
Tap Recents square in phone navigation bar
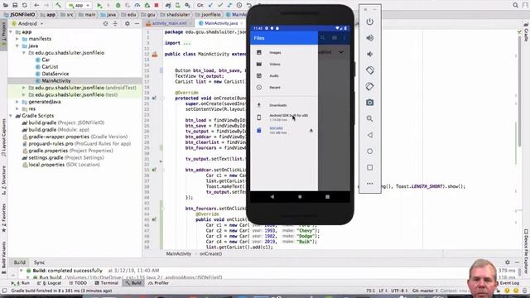click(327, 197)
